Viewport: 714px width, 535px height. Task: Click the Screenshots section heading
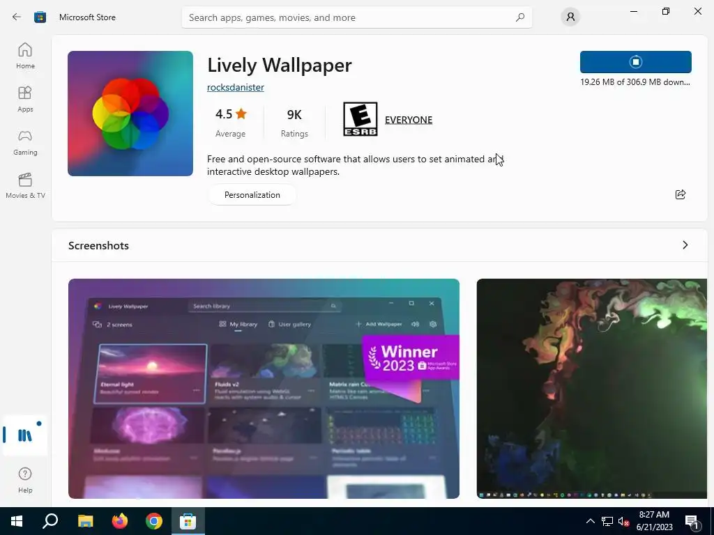click(x=98, y=246)
